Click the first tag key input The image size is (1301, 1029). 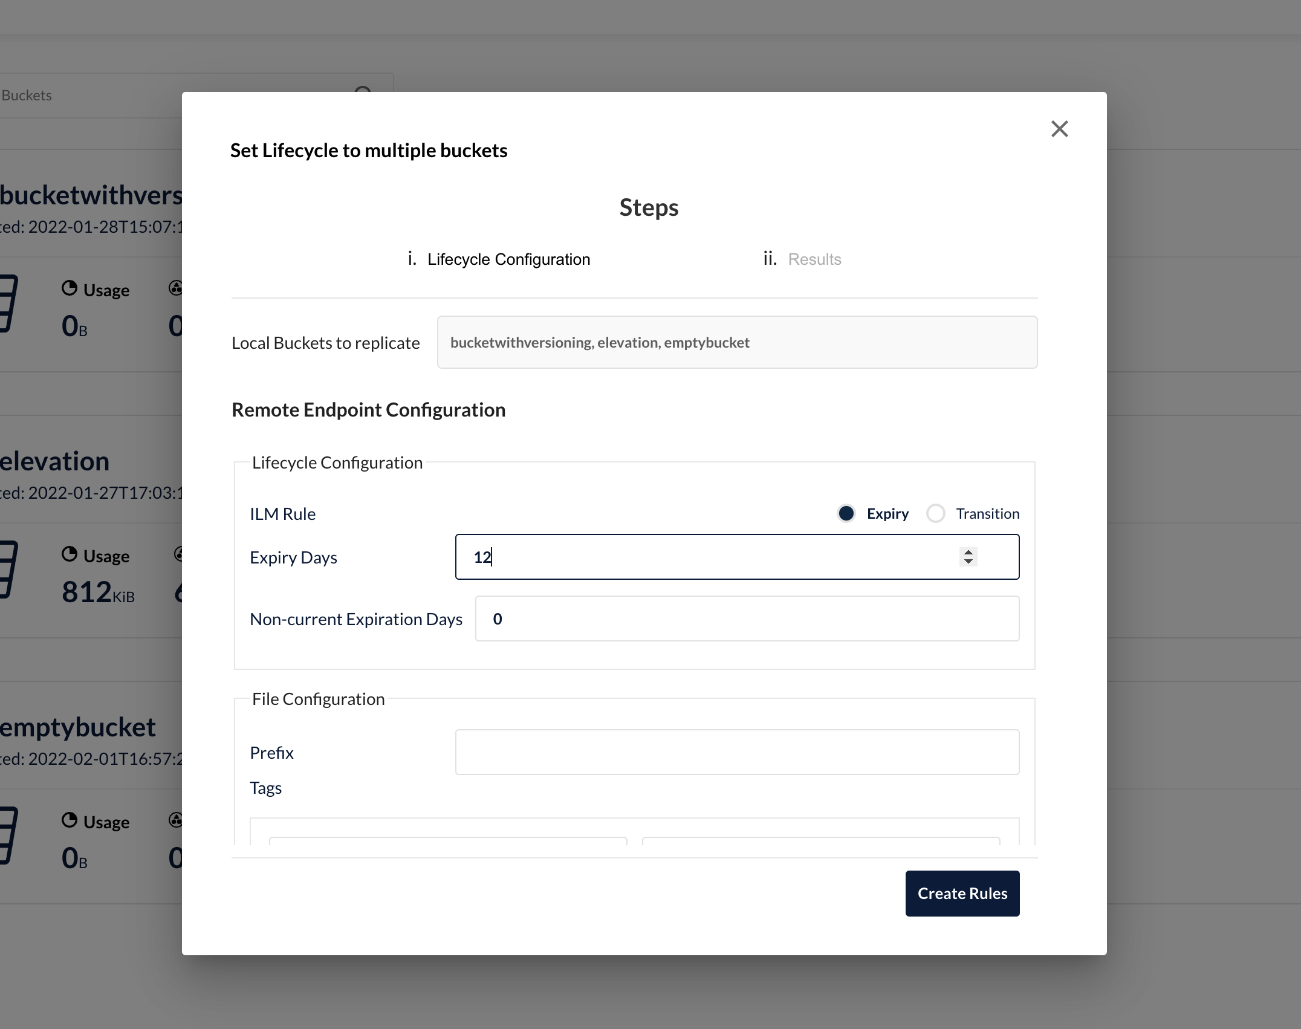coord(447,840)
